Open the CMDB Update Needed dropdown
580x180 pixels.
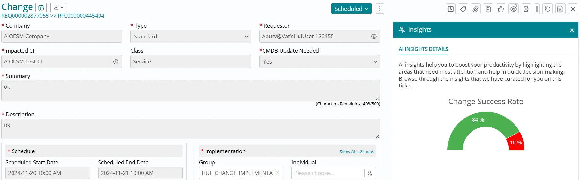pyautogui.click(x=319, y=62)
